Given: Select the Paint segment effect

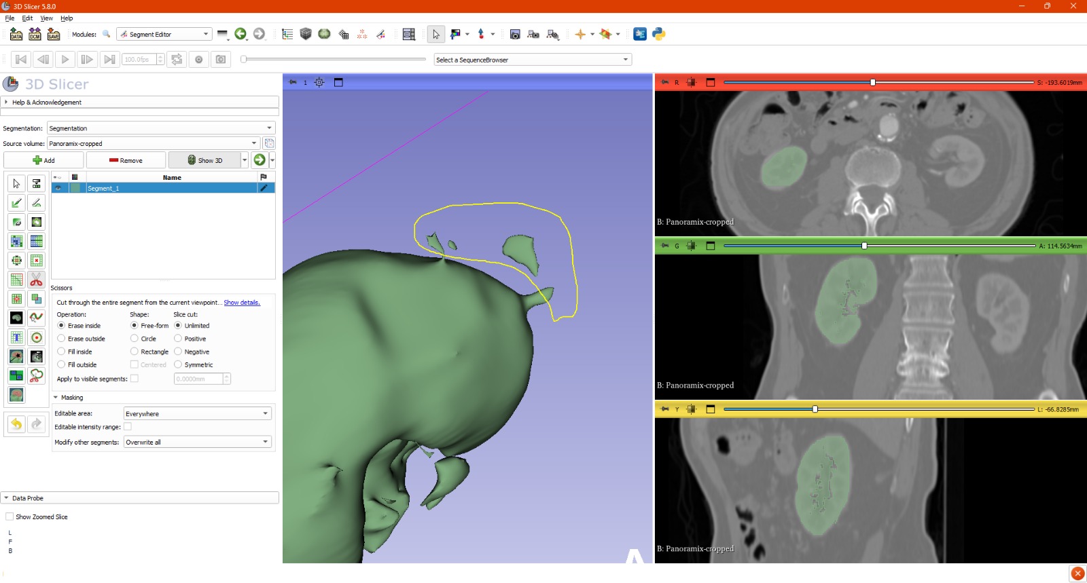Looking at the screenshot, I should tap(17, 203).
